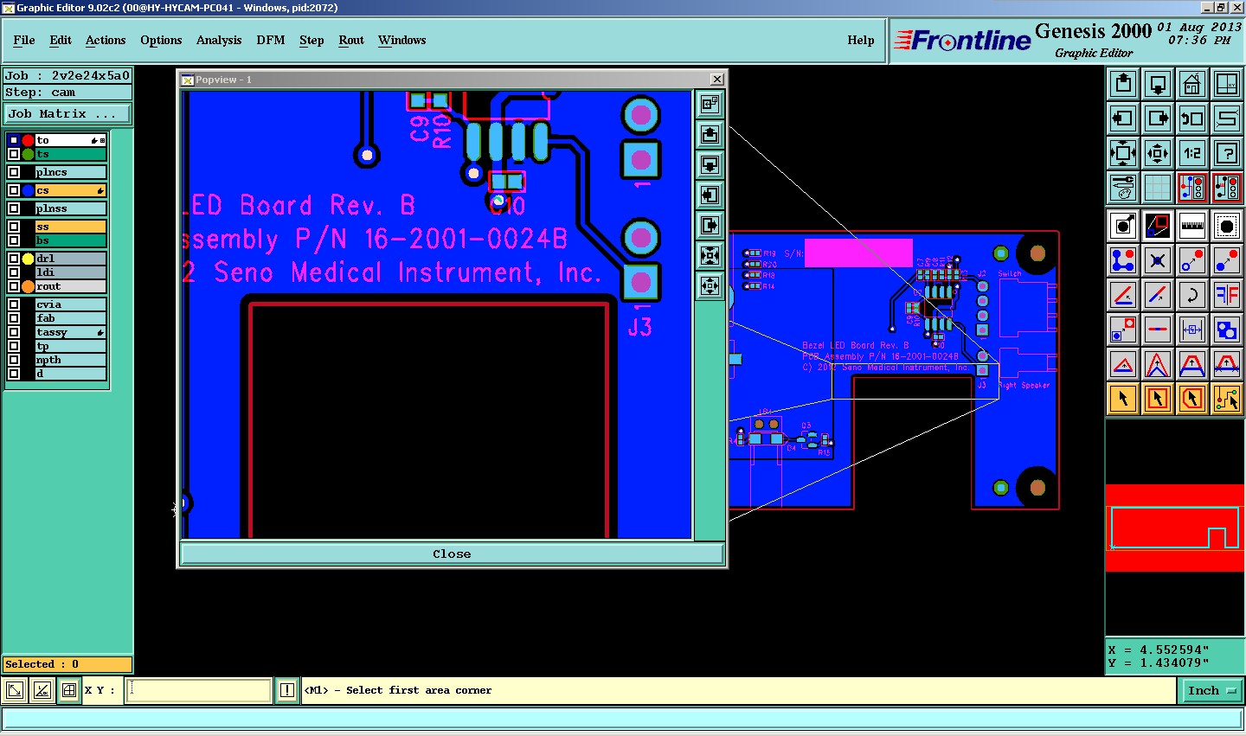Open the Inch units dropdown
Viewport: 1246px width, 736px height.
[1211, 690]
